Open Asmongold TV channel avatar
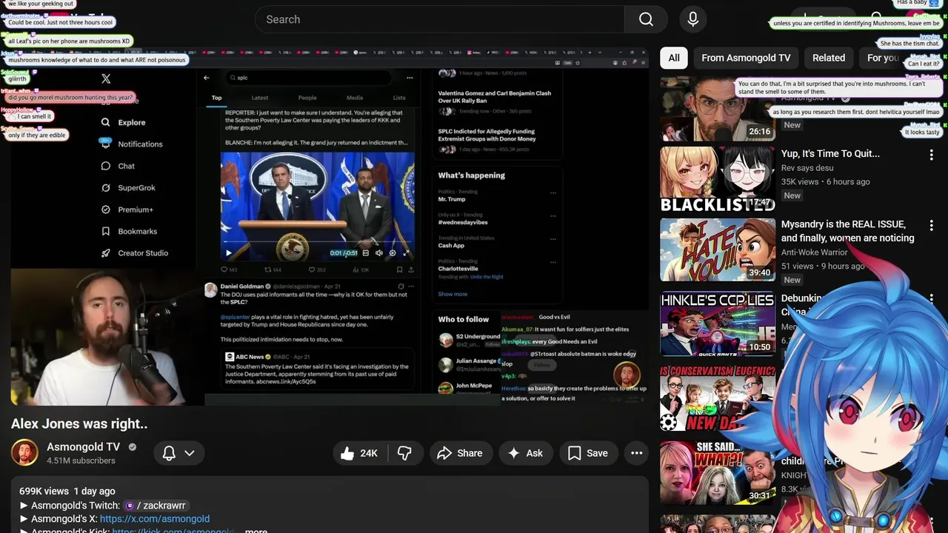 [24, 453]
